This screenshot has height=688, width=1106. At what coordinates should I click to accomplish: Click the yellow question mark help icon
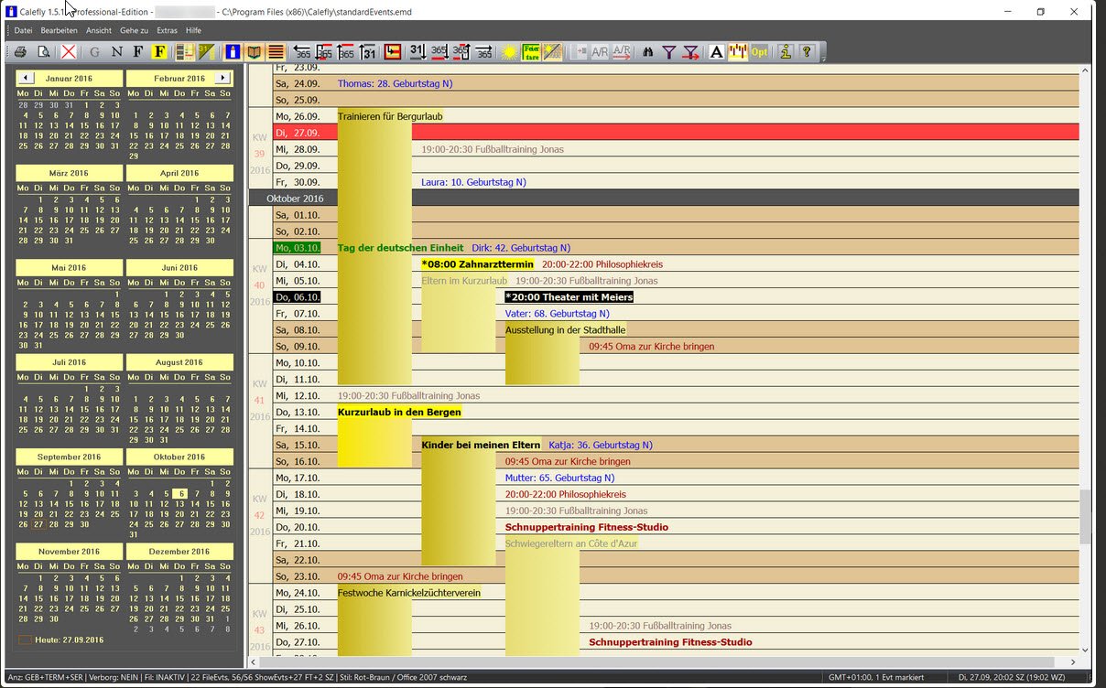pyautogui.click(x=807, y=52)
